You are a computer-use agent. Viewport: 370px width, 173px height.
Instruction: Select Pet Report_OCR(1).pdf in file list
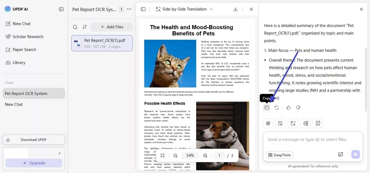coord(102,43)
